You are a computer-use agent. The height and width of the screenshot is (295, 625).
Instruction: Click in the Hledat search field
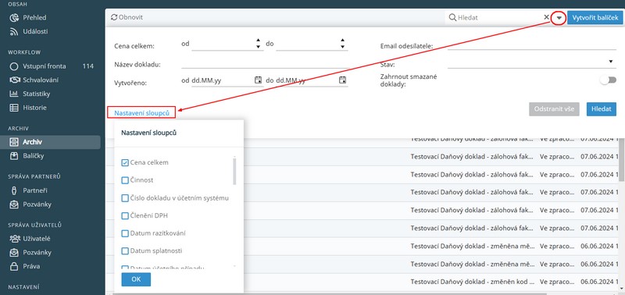tap(499, 17)
